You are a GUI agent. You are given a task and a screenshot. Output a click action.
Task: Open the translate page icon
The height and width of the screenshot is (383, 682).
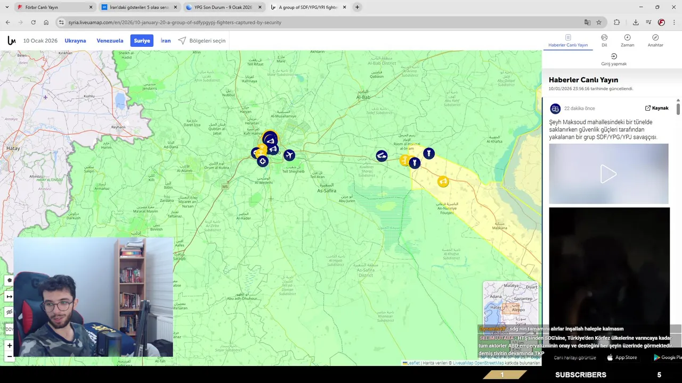tap(587, 22)
